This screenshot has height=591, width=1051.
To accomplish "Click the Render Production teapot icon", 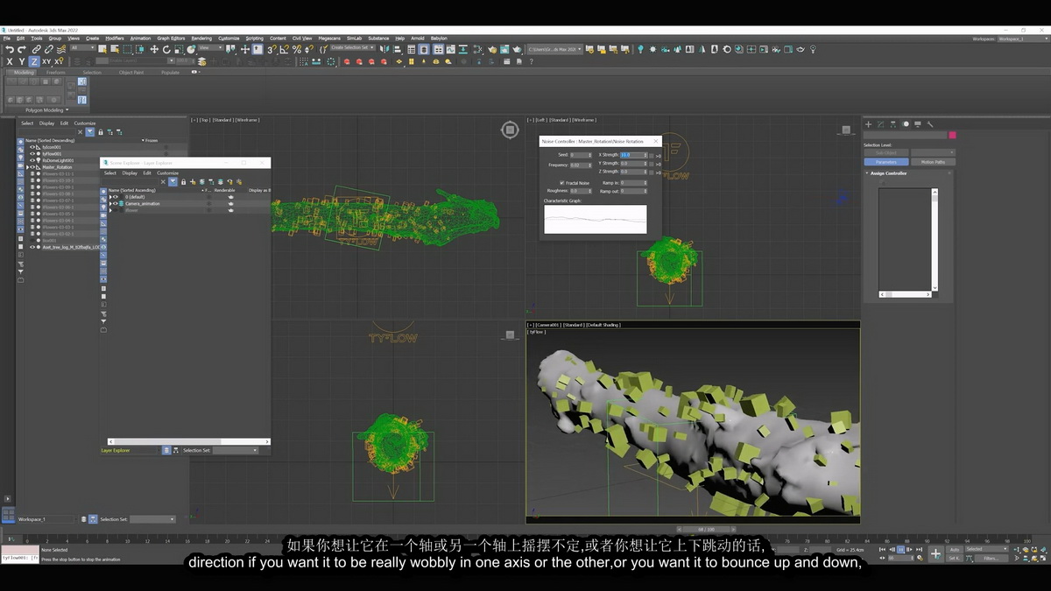I will [516, 49].
